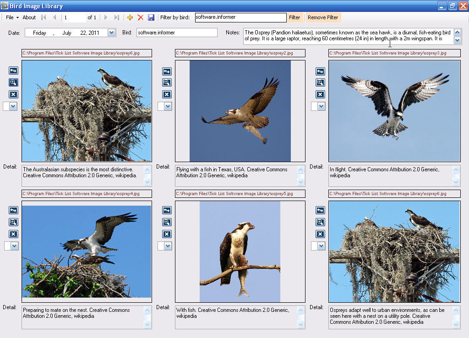Image resolution: width=469 pixels, height=338 pixels.
Task: Open dropdown beside the utility pole nest photo
Action: pyautogui.click(x=322, y=246)
